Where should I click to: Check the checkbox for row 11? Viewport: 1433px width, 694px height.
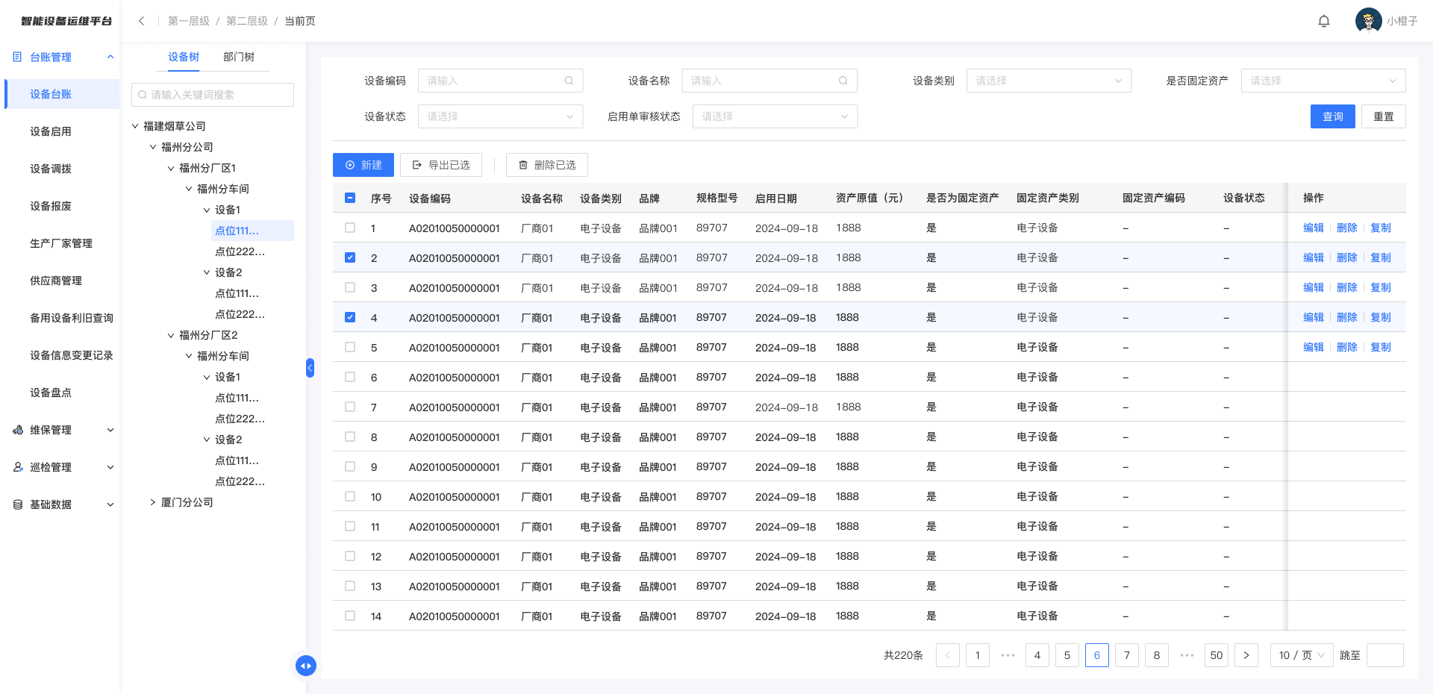click(350, 526)
